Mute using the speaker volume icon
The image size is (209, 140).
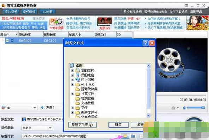[185, 108]
